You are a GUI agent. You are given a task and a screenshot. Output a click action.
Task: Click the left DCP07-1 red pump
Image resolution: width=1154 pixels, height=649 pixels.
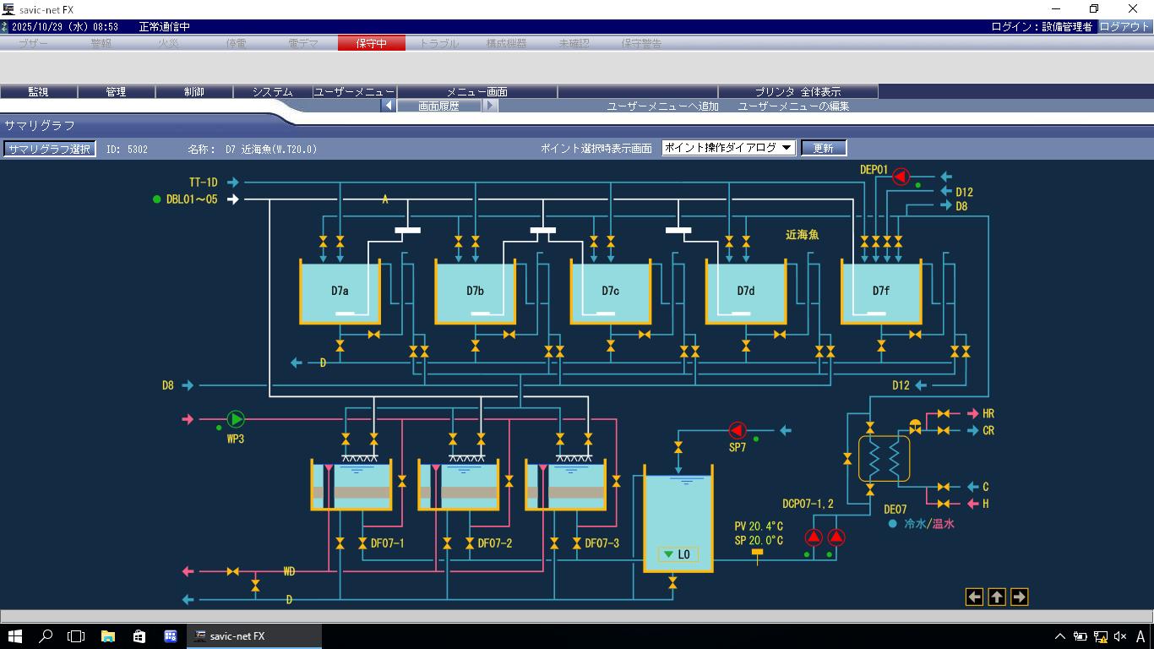click(x=814, y=537)
